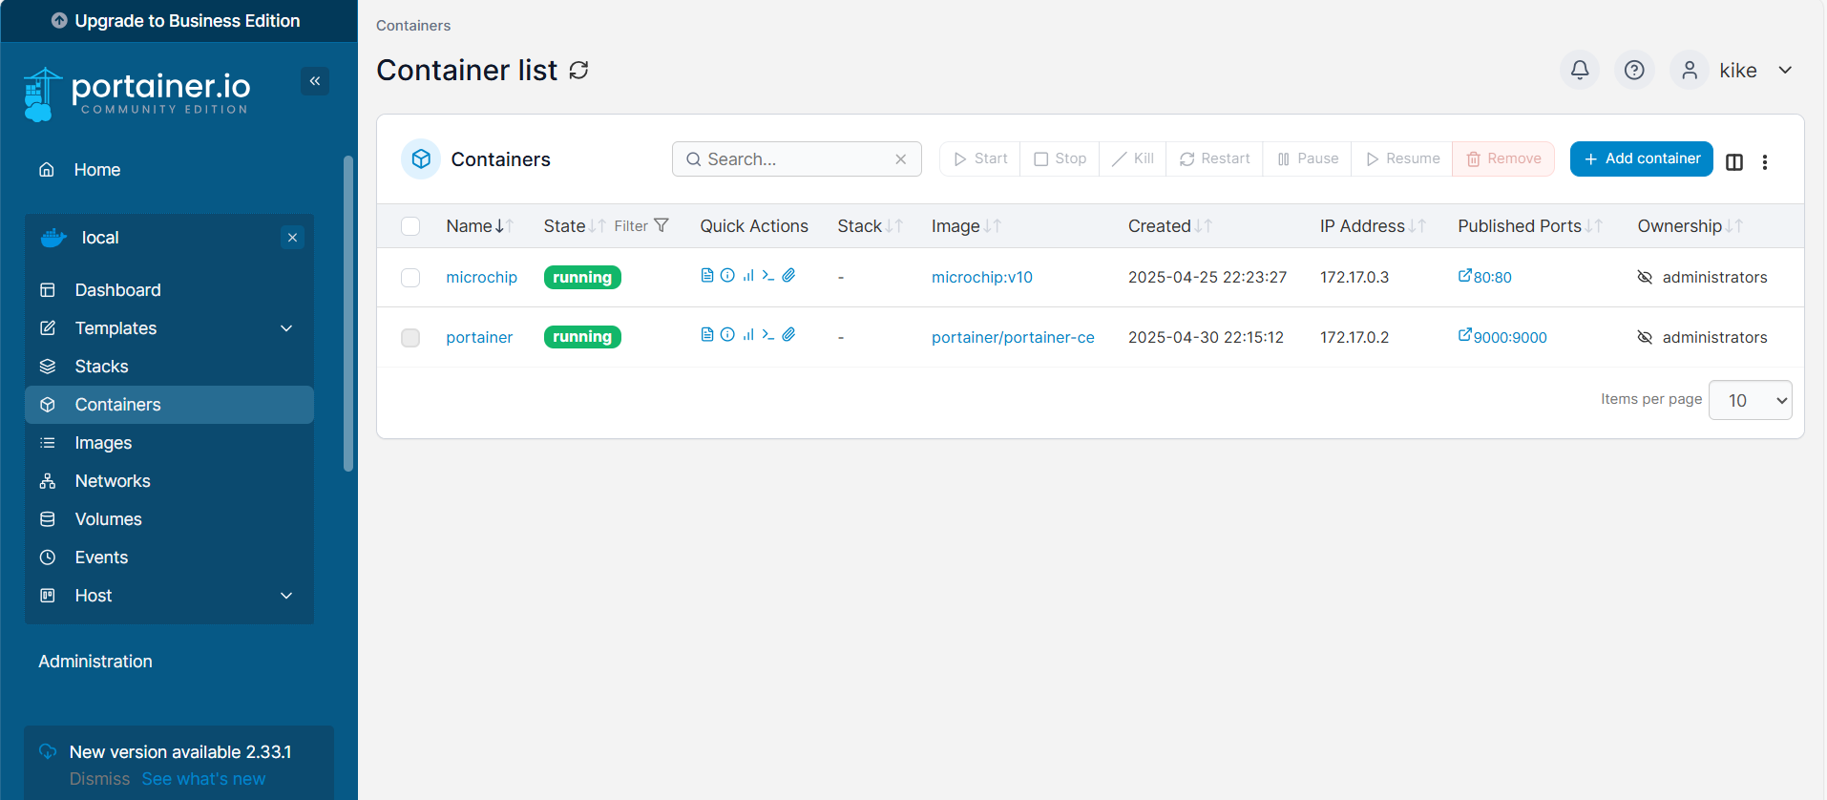Viewport: 1827px width, 800px height.
Task: Click the kike user avatar icon
Action: [1690, 70]
